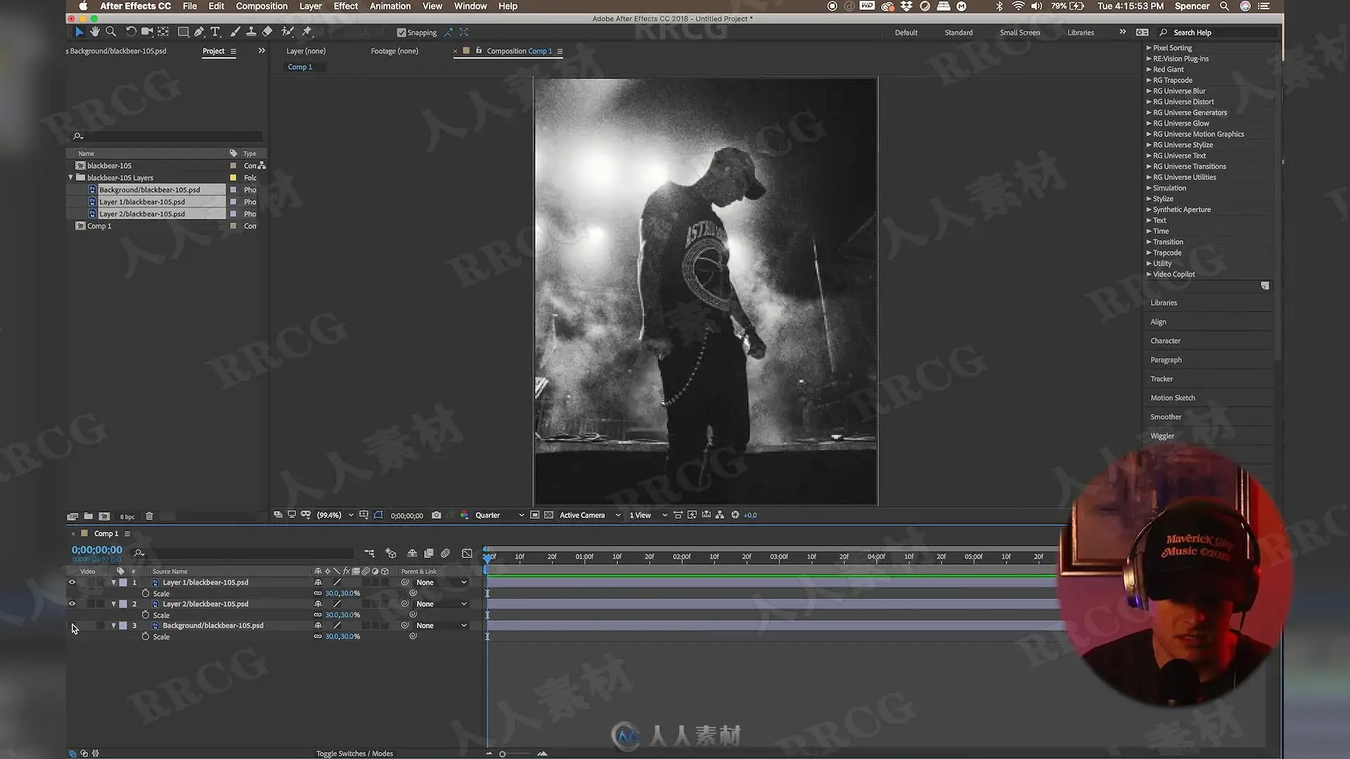The height and width of the screenshot is (759, 1350).
Task: Open the Composition menu
Action: coord(262,6)
